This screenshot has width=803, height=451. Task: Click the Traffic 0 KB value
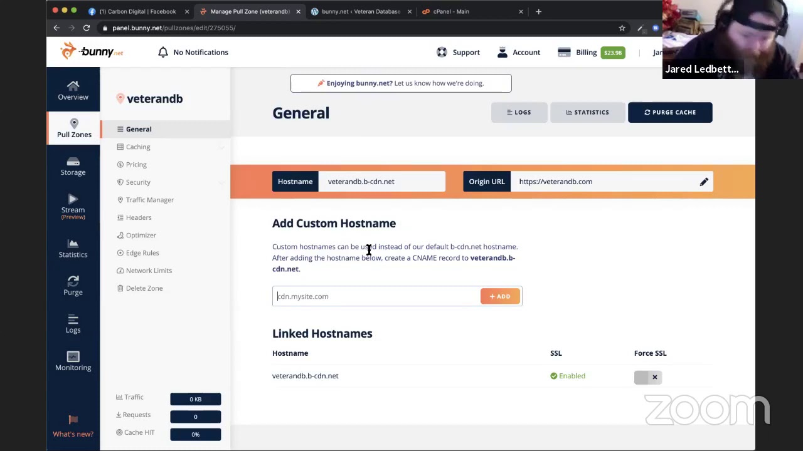coord(196,399)
